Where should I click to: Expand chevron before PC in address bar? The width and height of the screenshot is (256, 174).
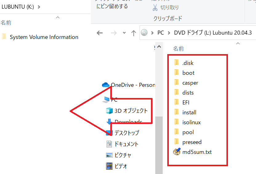[152, 33]
